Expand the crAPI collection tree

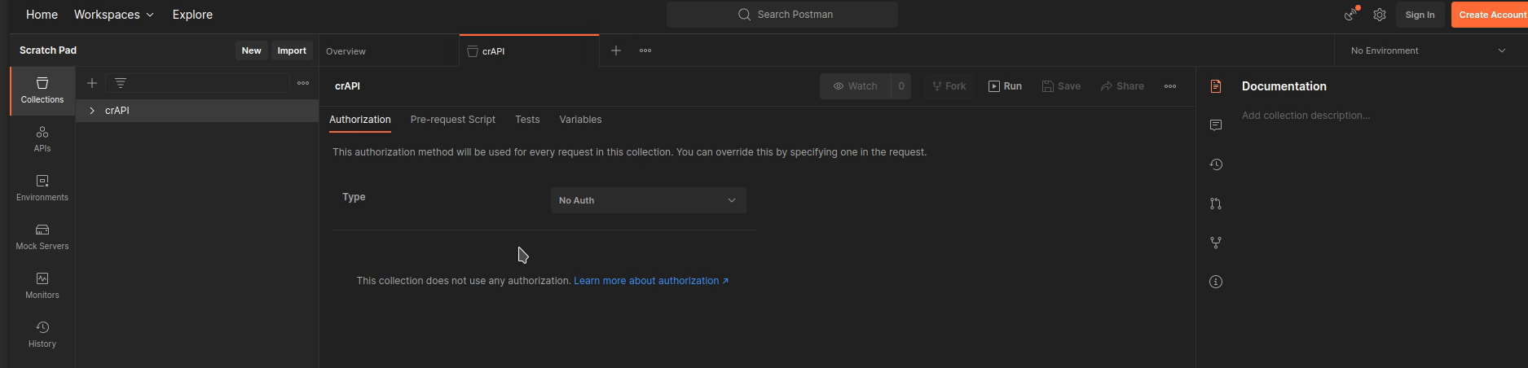pos(92,111)
